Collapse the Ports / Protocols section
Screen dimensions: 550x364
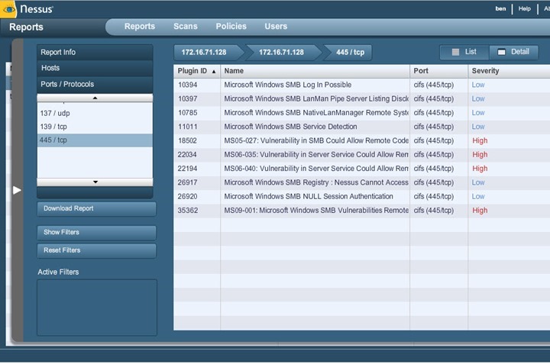[x=95, y=84]
